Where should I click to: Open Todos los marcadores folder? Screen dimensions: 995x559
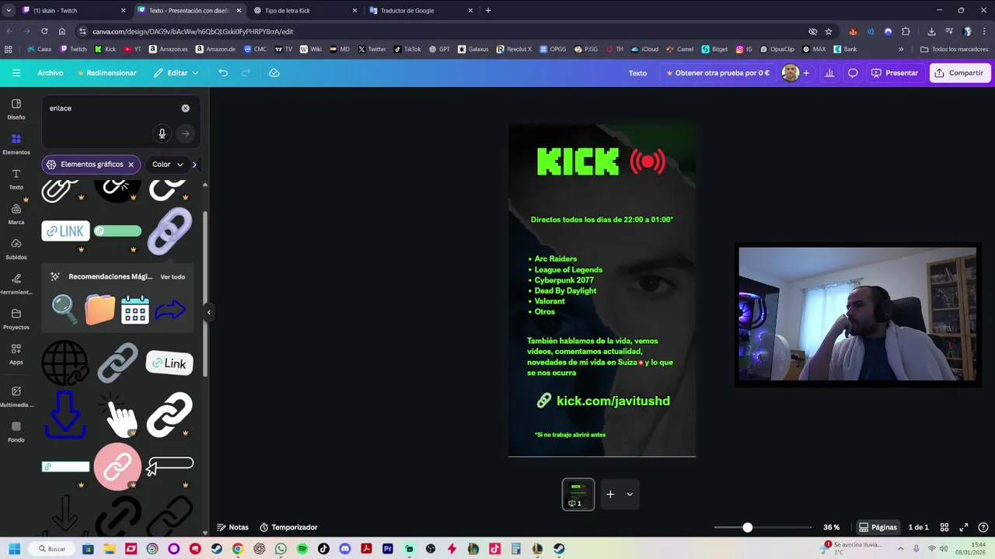[x=954, y=49]
